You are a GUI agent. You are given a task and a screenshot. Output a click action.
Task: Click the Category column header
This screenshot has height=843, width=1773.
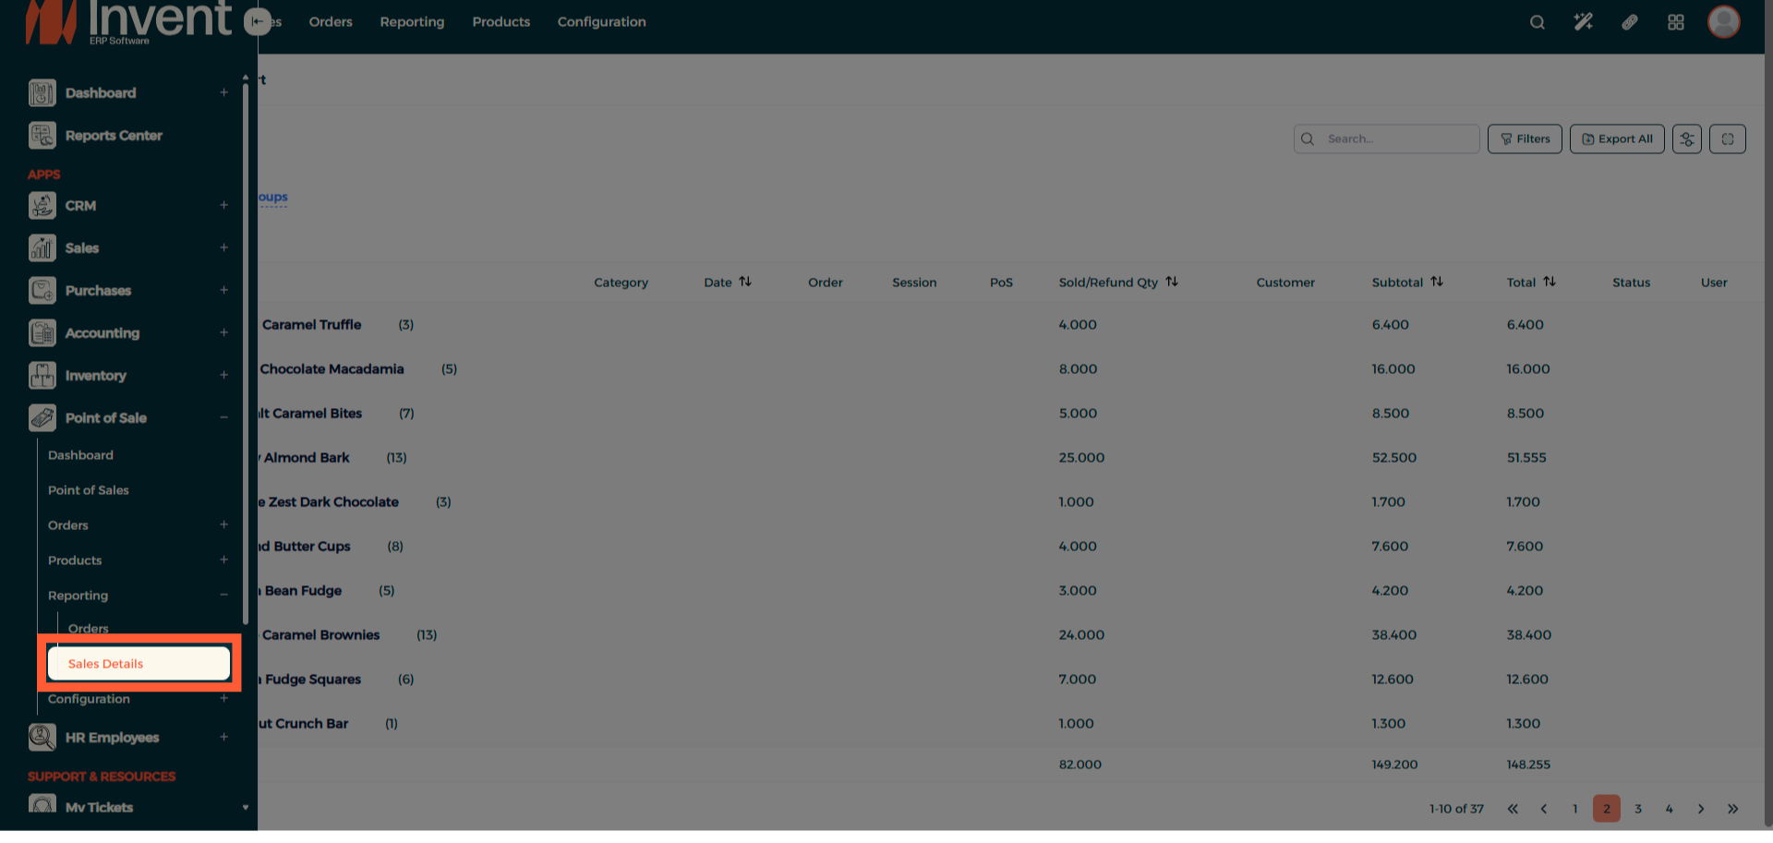[621, 283]
